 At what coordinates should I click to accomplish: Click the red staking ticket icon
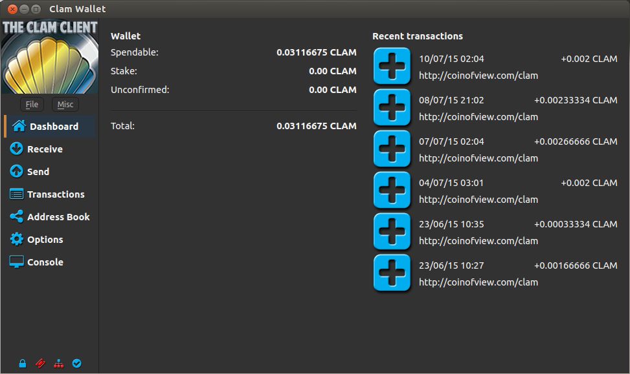(x=41, y=364)
